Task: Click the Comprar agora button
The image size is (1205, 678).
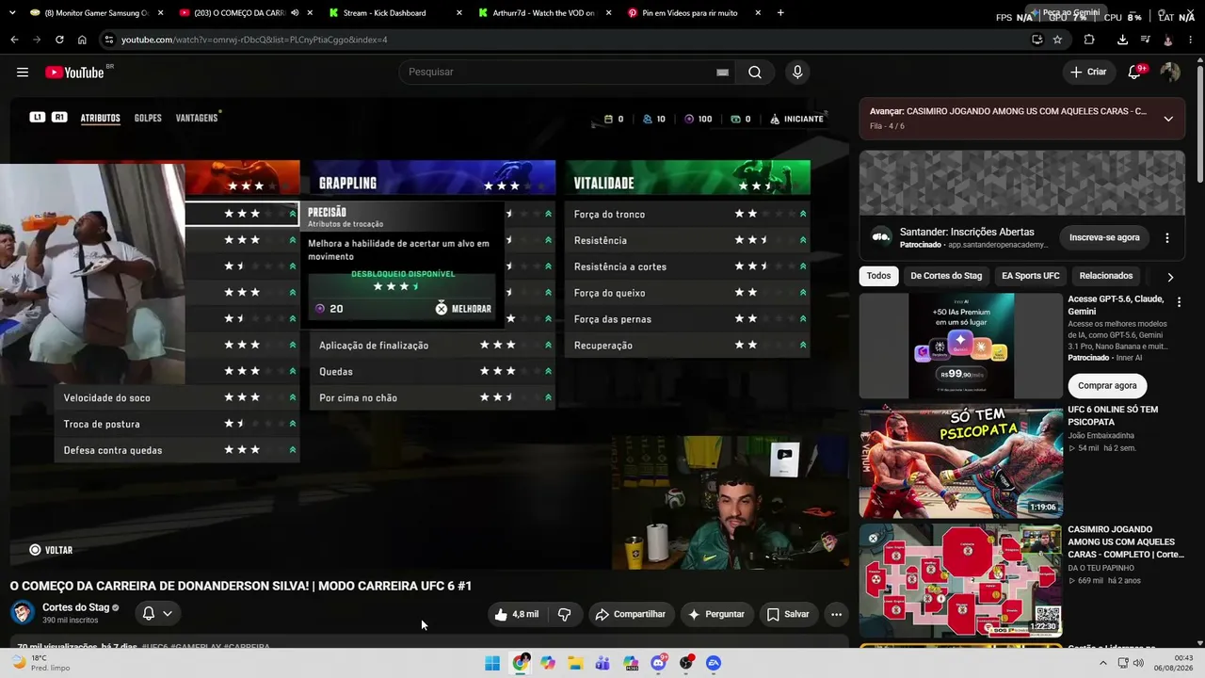Action: coord(1107,385)
